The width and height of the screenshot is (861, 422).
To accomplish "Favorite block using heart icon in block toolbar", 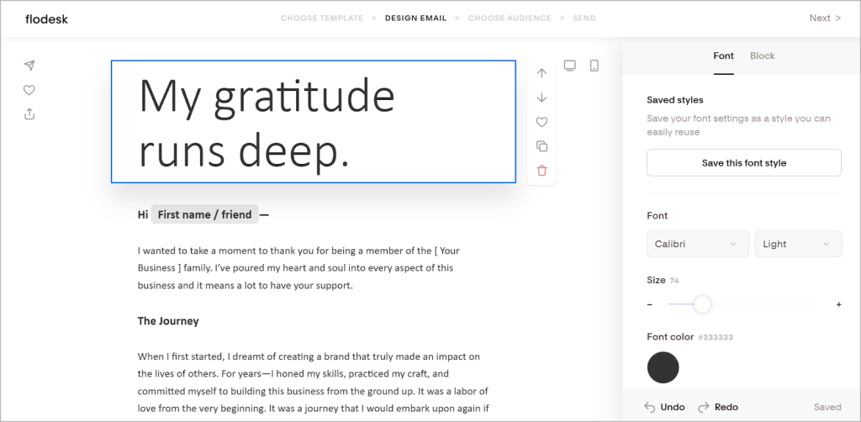I will coord(541,122).
